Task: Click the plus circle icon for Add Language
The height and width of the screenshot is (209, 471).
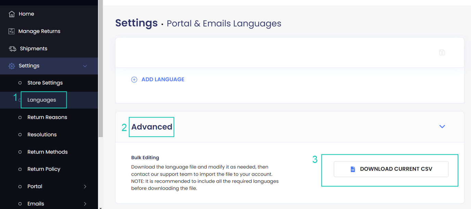Action: coord(134,79)
